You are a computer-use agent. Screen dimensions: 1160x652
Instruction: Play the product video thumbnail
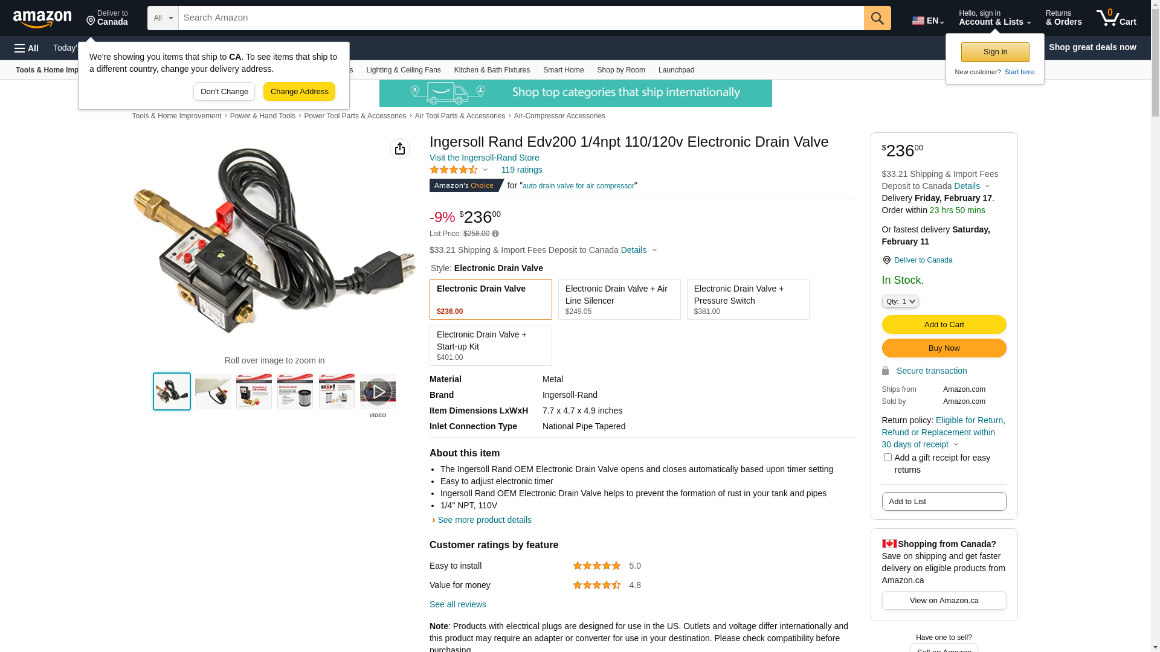click(x=378, y=392)
